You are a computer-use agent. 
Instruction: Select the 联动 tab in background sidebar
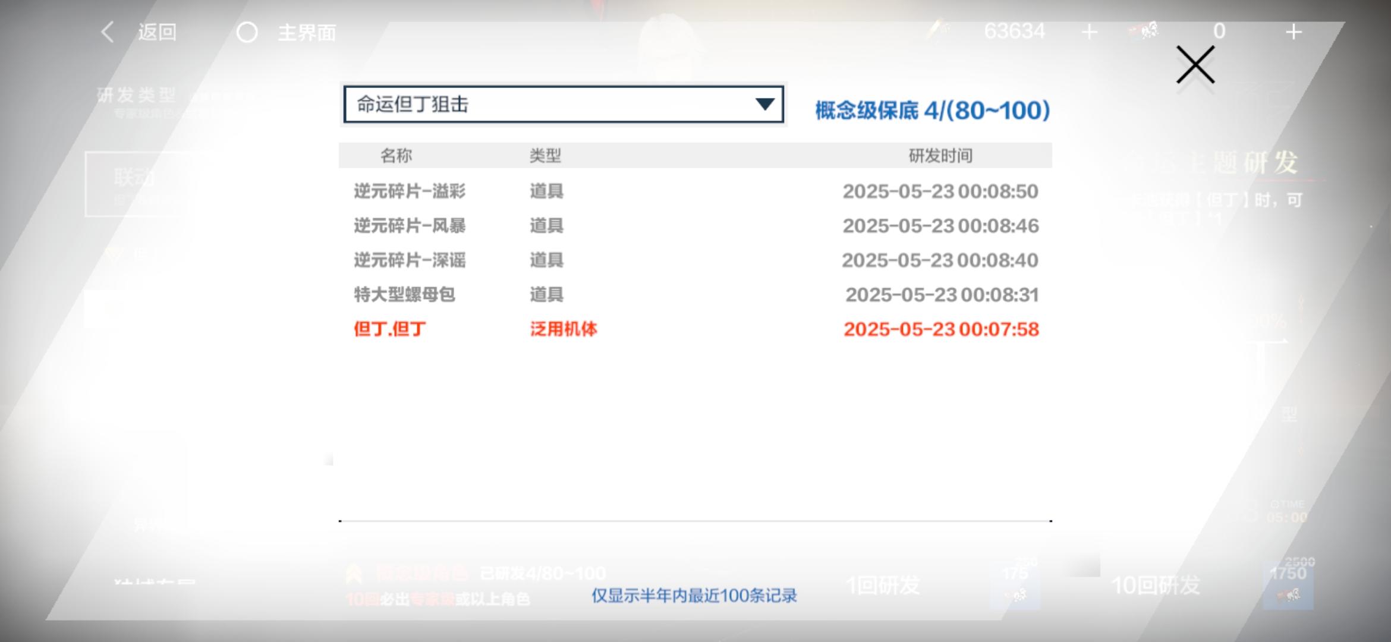coord(143,184)
